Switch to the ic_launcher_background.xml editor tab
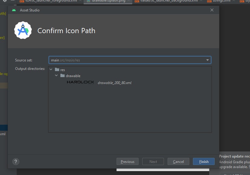Screen dimensions: 250x175 tap(169, 1)
